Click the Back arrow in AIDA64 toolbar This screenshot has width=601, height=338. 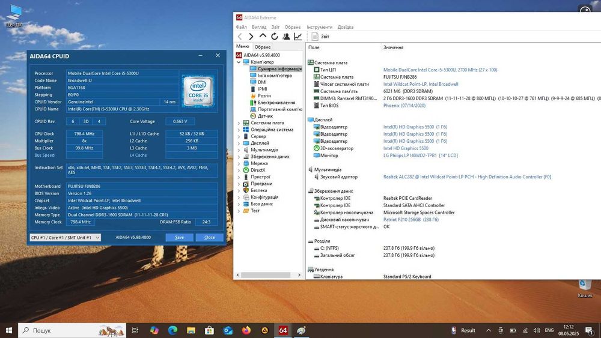pos(240,37)
